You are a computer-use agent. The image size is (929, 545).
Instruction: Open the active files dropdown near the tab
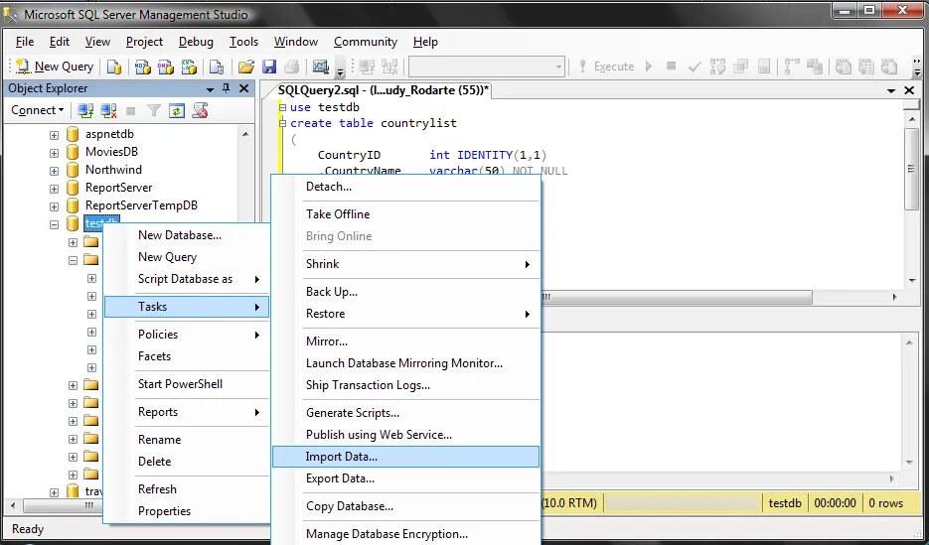click(x=891, y=90)
